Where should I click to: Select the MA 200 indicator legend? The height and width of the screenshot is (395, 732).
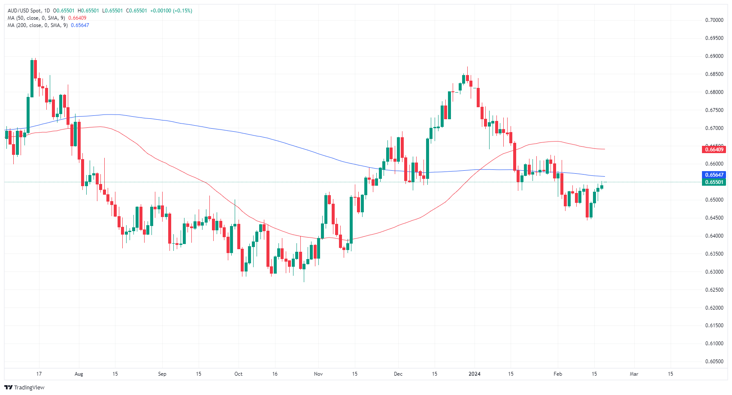37,25
